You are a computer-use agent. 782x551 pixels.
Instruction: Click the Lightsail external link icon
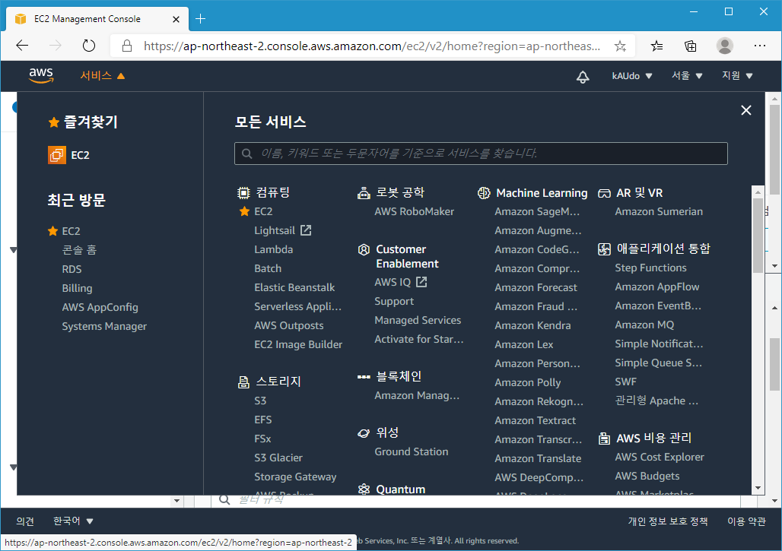click(x=306, y=230)
